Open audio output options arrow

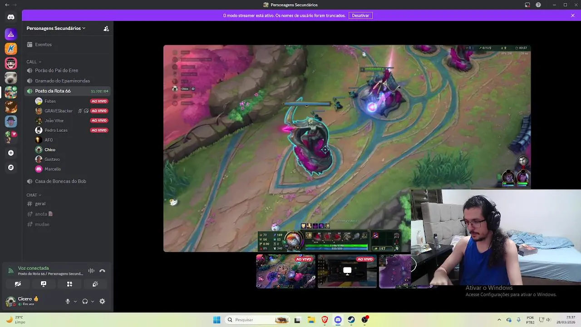pos(93,301)
